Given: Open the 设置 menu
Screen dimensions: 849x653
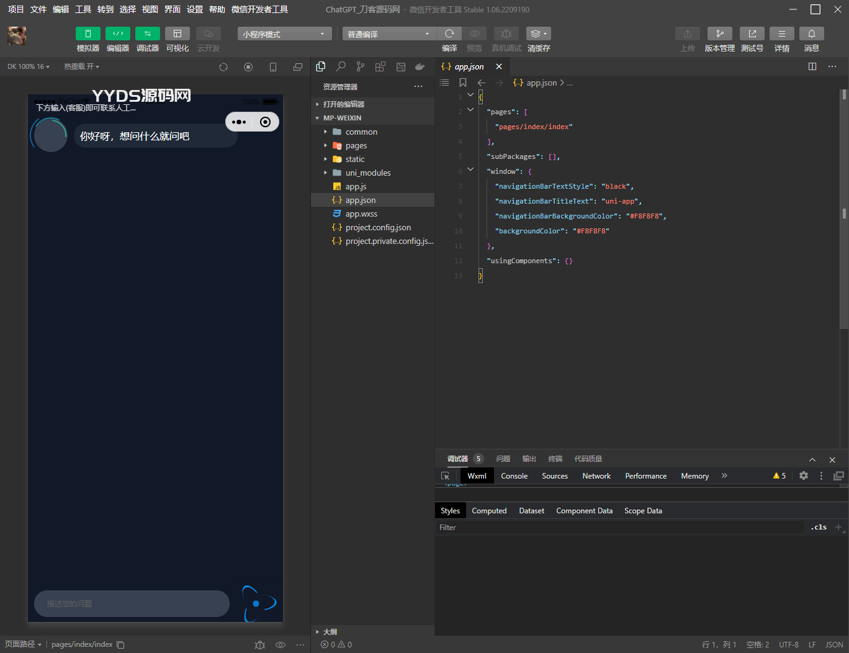Looking at the screenshot, I should [x=195, y=9].
